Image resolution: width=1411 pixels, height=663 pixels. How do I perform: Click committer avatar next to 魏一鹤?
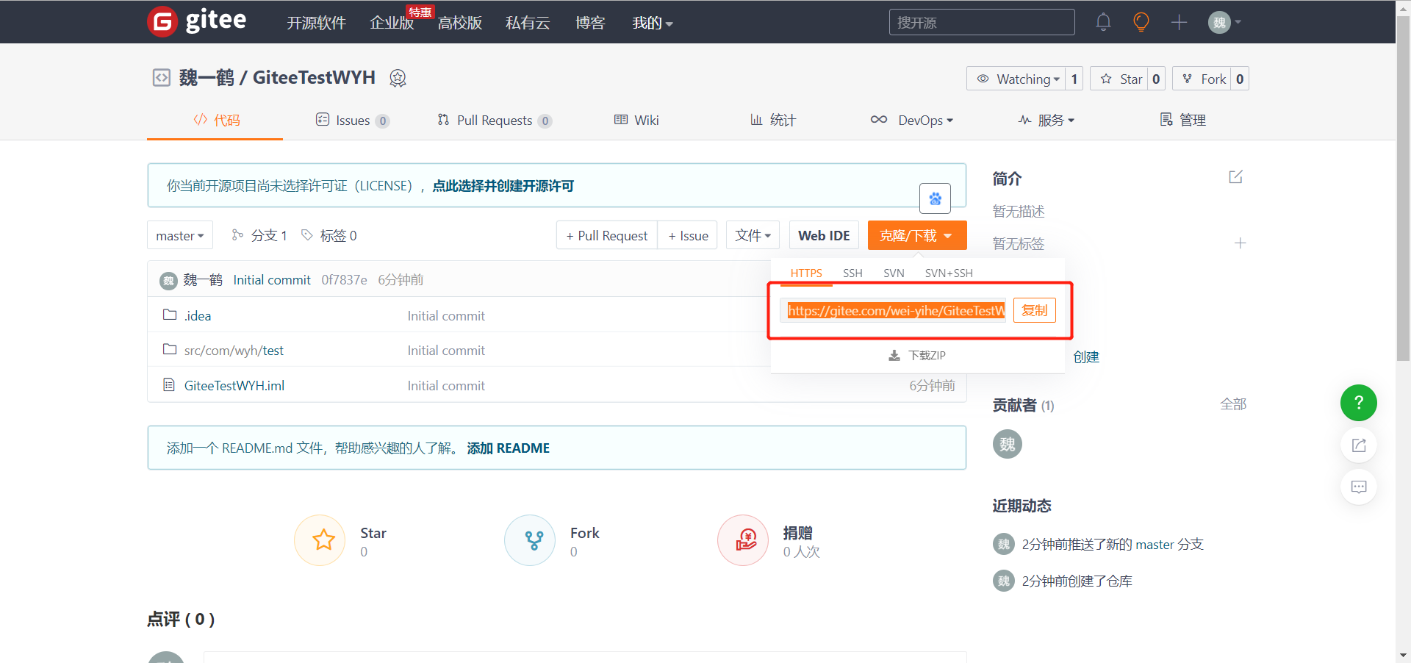[x=168, y=280]
